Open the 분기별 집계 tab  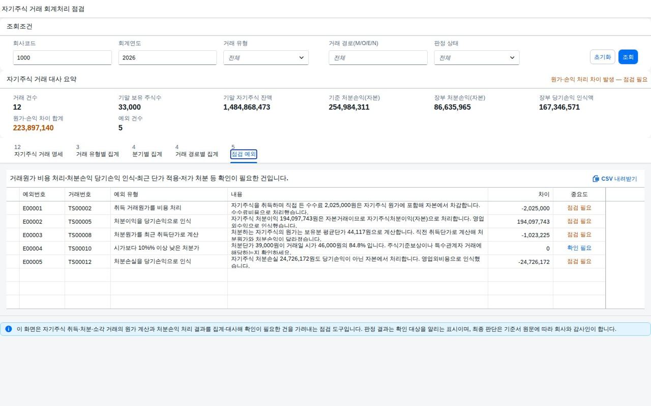pos(147,151)
